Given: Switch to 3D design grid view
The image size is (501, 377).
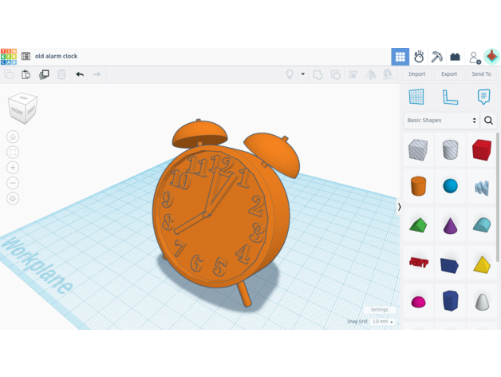Looking at the screenshot, I should [400, 56].
